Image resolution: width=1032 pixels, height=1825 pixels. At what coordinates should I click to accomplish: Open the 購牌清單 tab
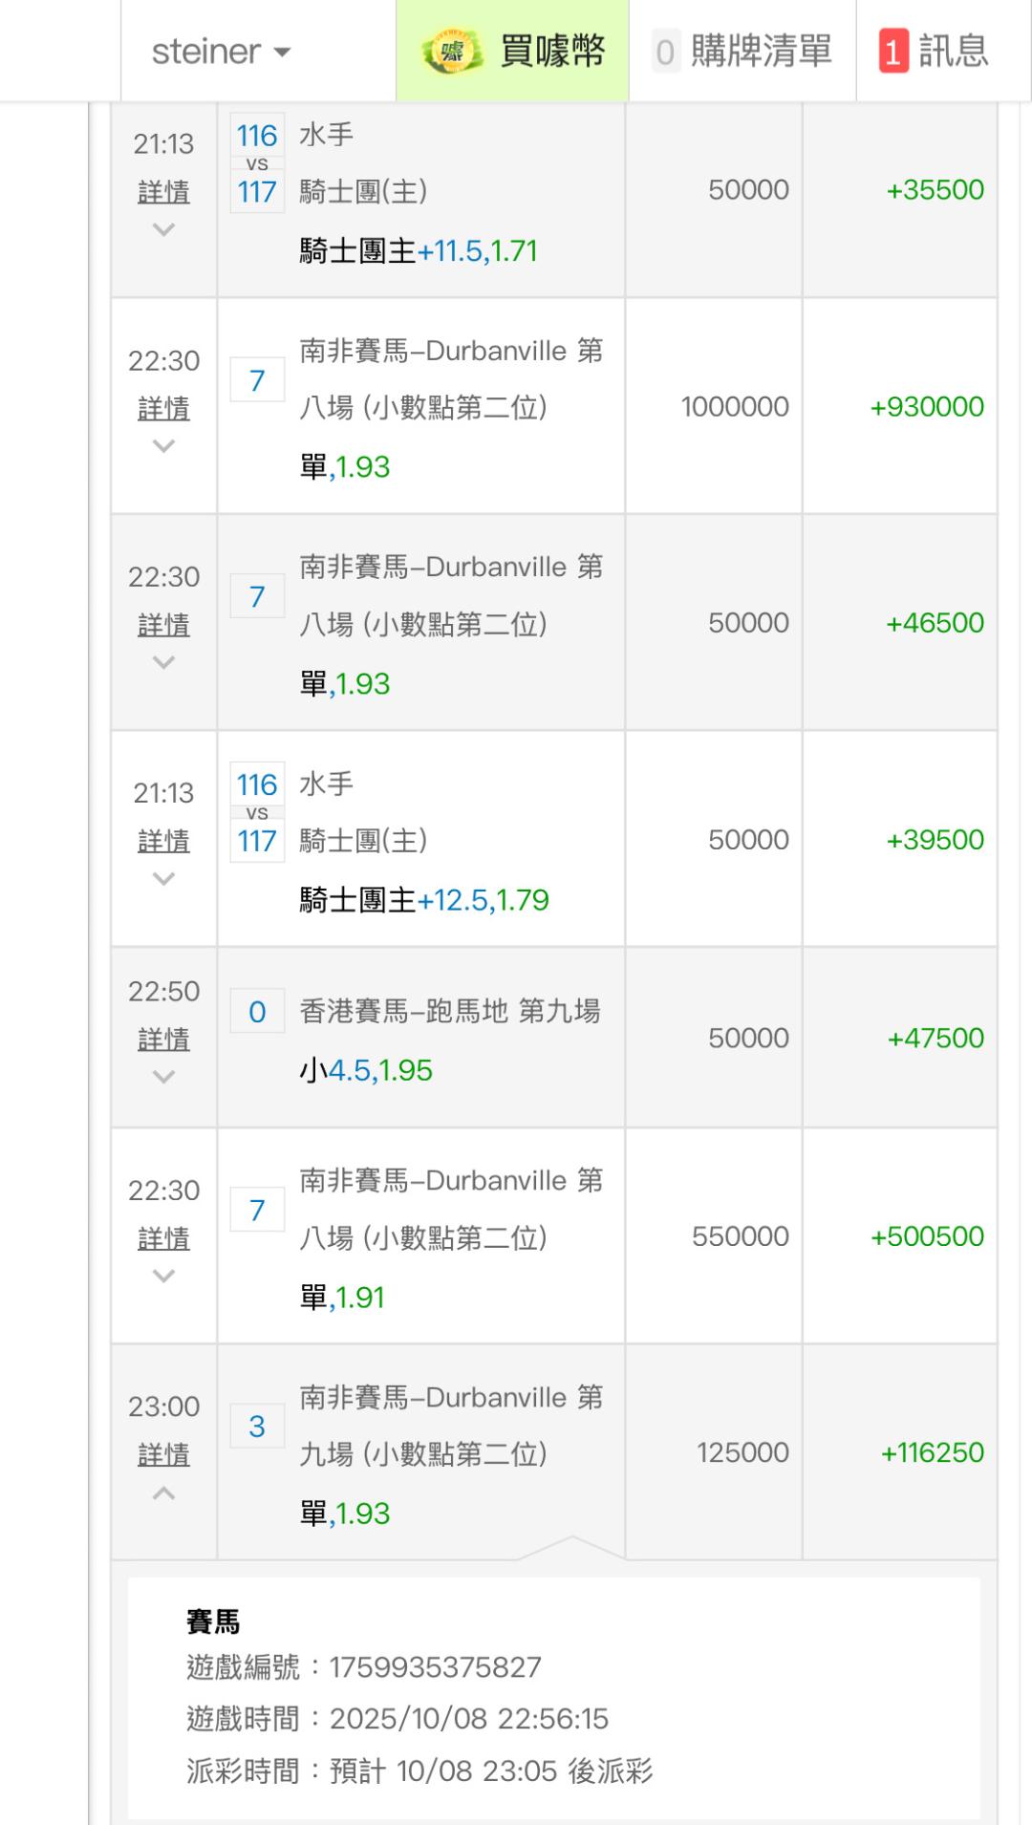[761, 52]
